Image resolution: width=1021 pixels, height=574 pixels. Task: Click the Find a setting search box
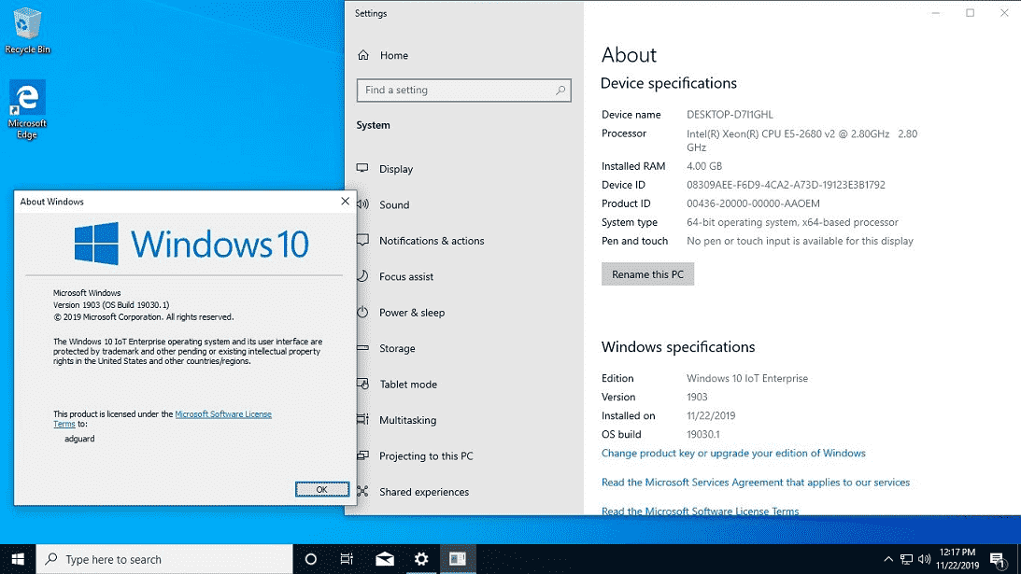click(458, 90)
